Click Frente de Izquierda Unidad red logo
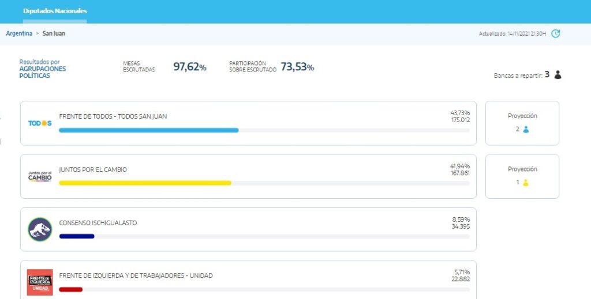Viewport: 591px width, 299px height. point(40,282)
